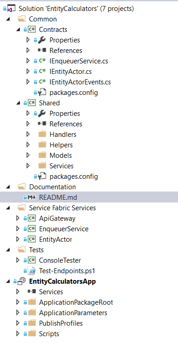
Task: Expand the ConsoleTester project
Action: coord(18,260)
